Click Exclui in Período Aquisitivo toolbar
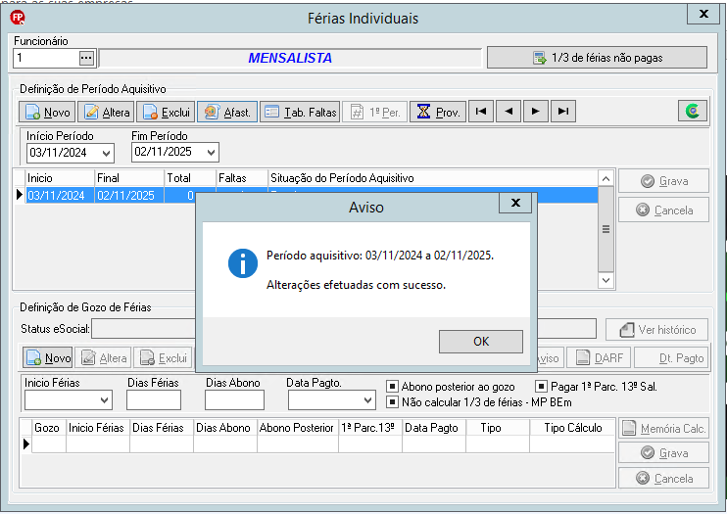727x514 pixels. pos(166,112)
